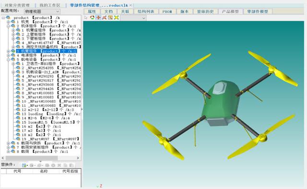This screenshot has height=189, width=307.
Task: Click the 名称 column header
Action: point(44,171)
